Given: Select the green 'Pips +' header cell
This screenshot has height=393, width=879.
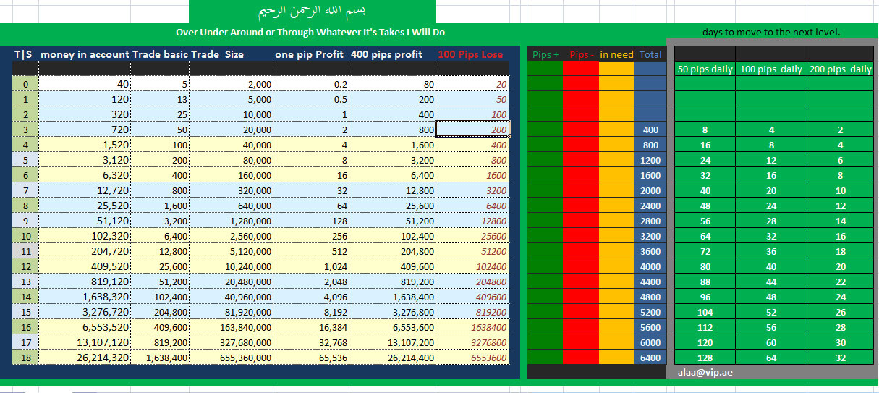Looking at the screenshot, I should pyautogui.click(x=545, y=54).
